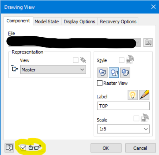Open the 1:5 Scale dropdown
Viewport: 159px width, 155px height.
point(123,129)
